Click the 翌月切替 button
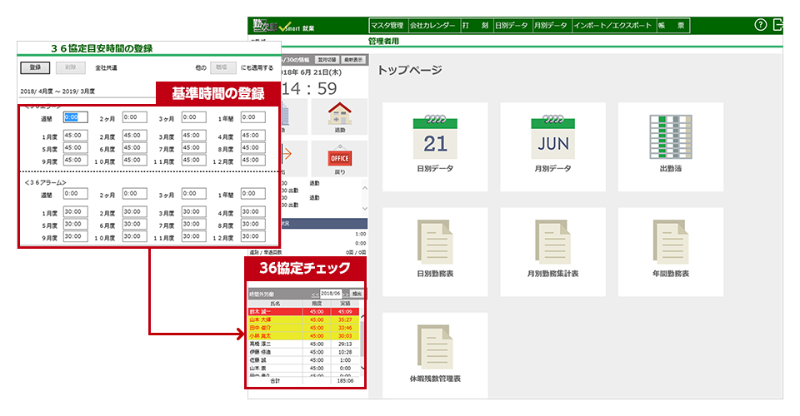 point(327,60)
